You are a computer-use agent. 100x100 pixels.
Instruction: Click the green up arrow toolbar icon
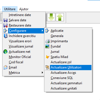(60, 17)
